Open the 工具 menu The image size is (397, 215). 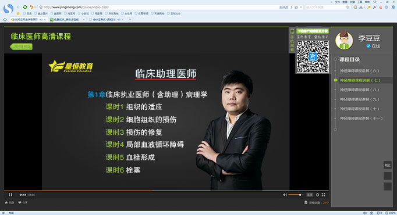(x=360, y=2)
